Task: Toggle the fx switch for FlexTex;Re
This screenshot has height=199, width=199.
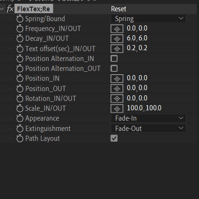Action: coord(10,8)
